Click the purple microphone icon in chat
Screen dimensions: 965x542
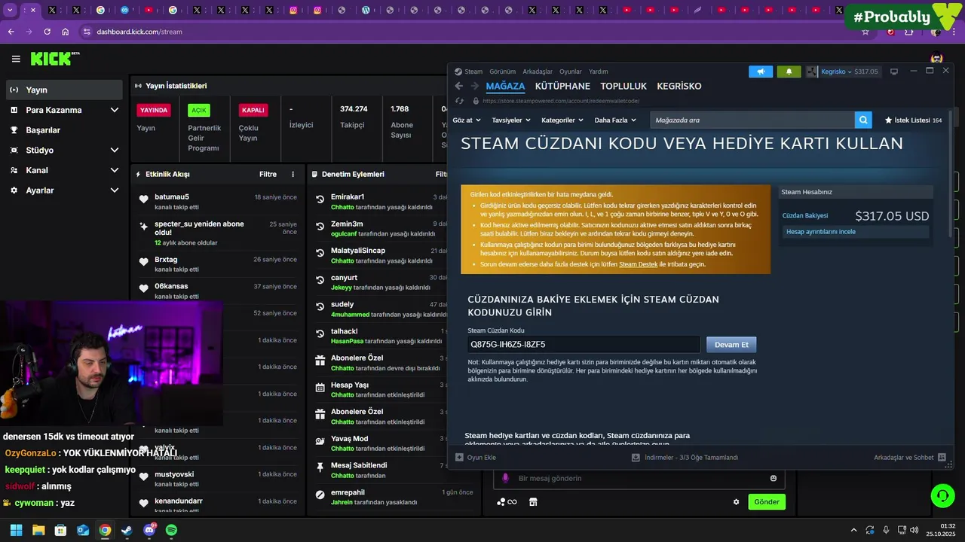(x=505, y=478)
